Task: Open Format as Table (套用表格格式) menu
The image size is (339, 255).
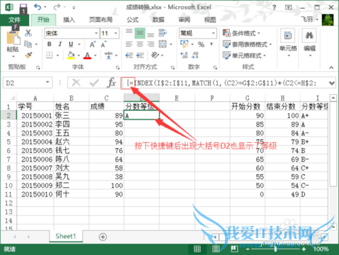Action: tap(247, 44)
